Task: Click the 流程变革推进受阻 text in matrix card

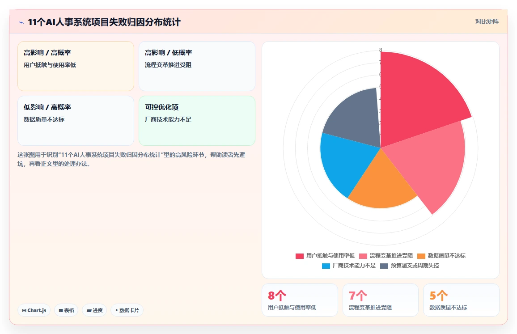Action: pos(168,65)
